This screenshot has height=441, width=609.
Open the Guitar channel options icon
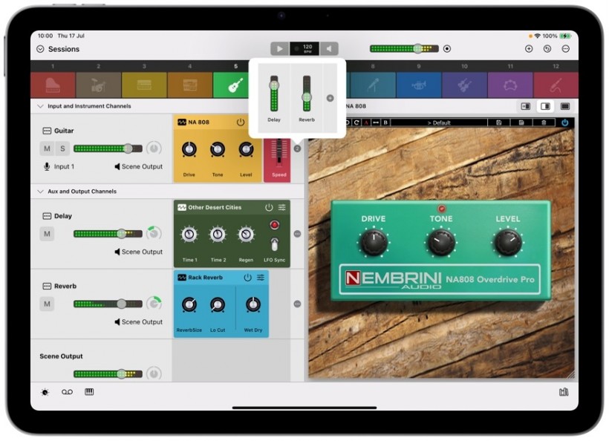point(47,131)
